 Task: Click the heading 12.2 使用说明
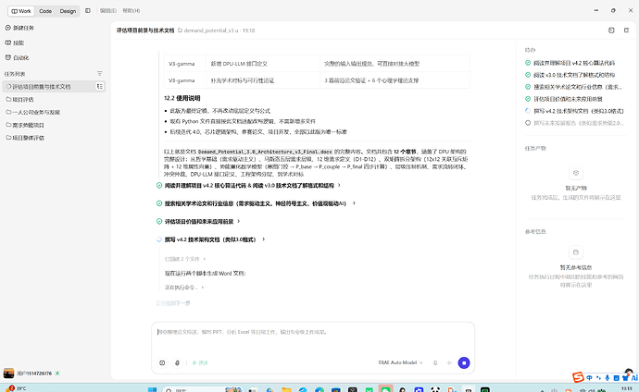pos(182,98)
